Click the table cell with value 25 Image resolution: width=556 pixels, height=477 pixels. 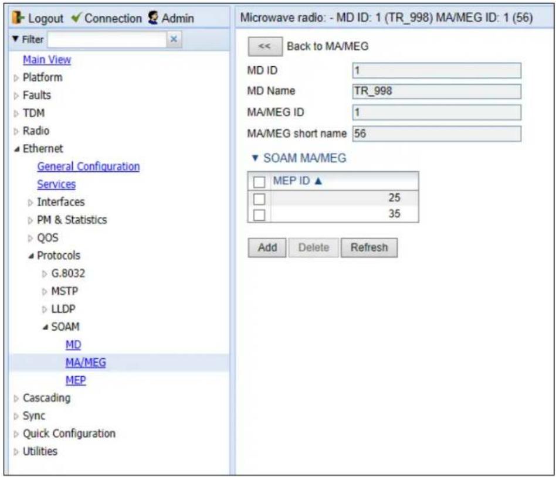tap(345, 198)
